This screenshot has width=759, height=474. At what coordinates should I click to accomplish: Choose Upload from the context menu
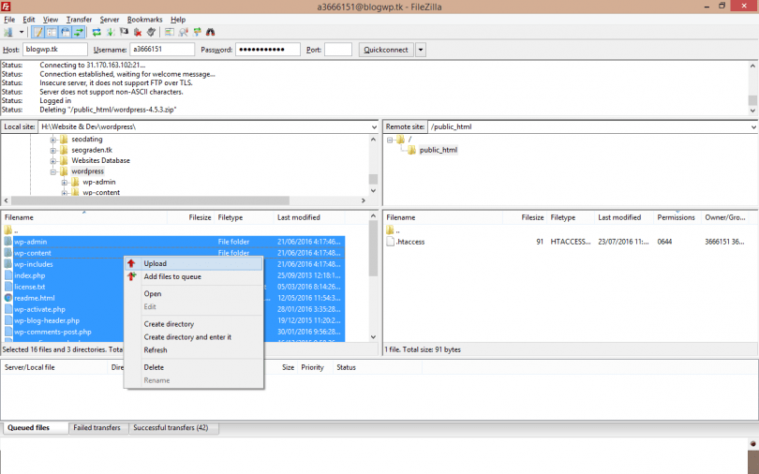click(x=194, y=263)
